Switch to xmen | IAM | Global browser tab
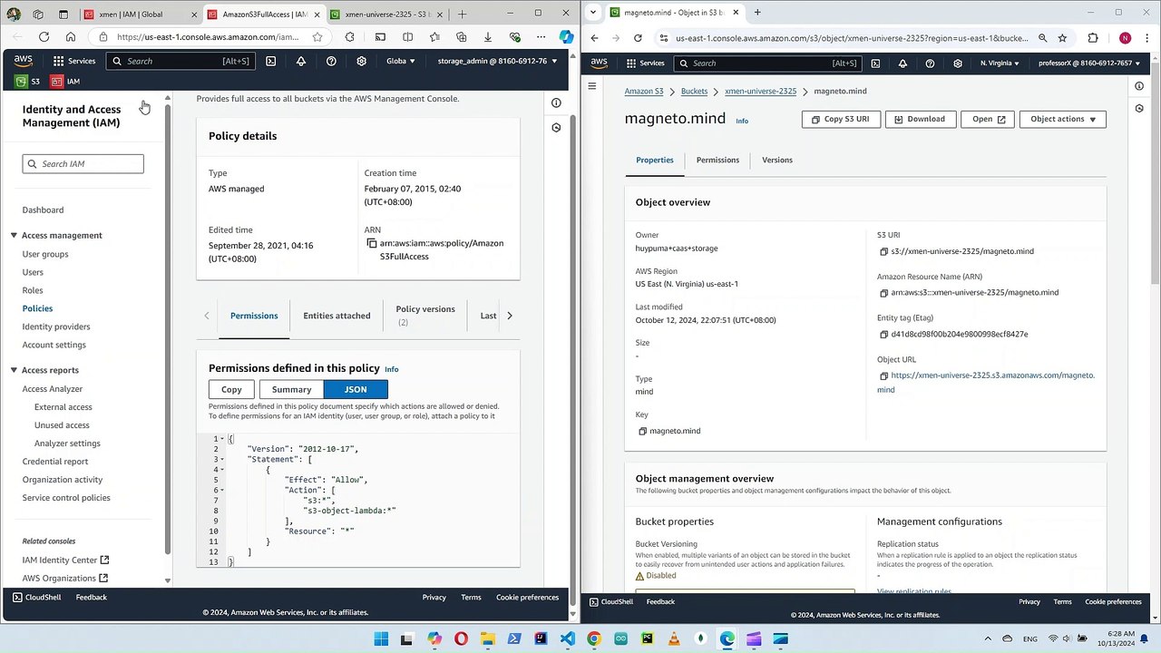1161x653 pixels. (139, 15)
